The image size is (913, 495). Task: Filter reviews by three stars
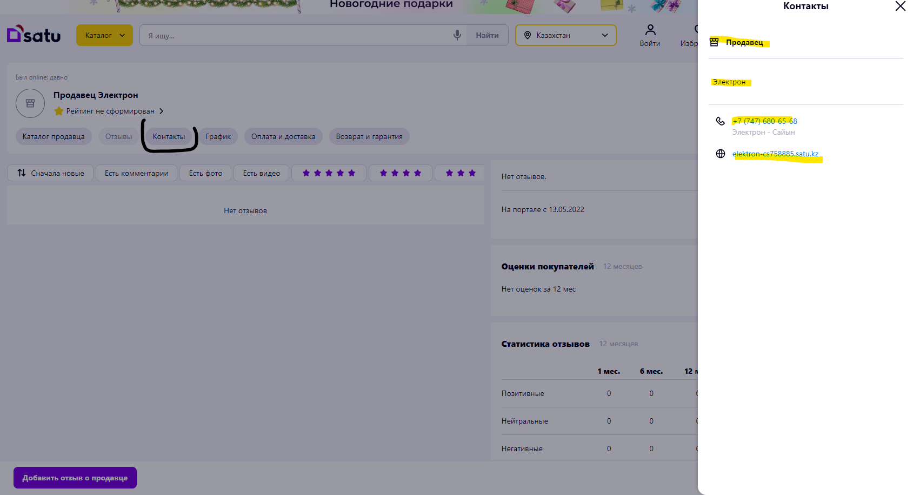[x=459, y=173]
